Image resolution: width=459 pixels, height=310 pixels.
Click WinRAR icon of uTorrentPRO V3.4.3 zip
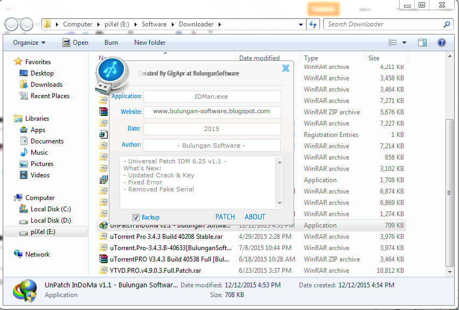(103, 259)
